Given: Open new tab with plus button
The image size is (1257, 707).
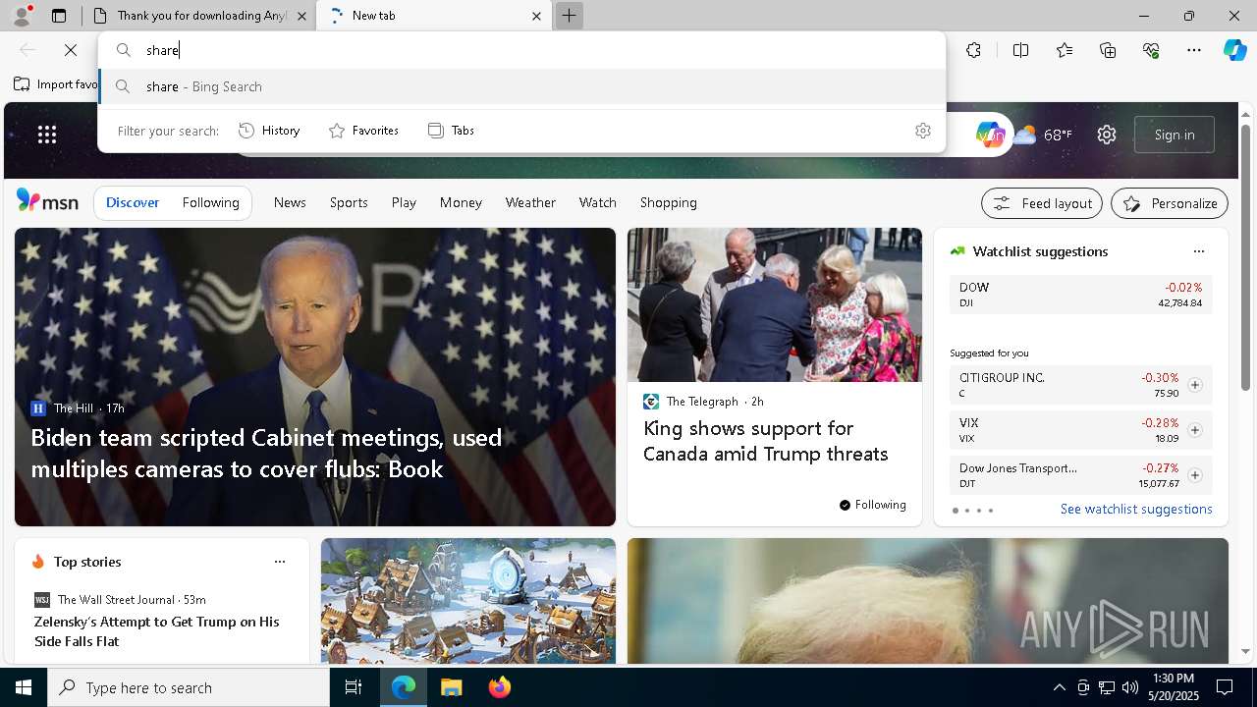Looking at the screenshot, I should point(570,16).
